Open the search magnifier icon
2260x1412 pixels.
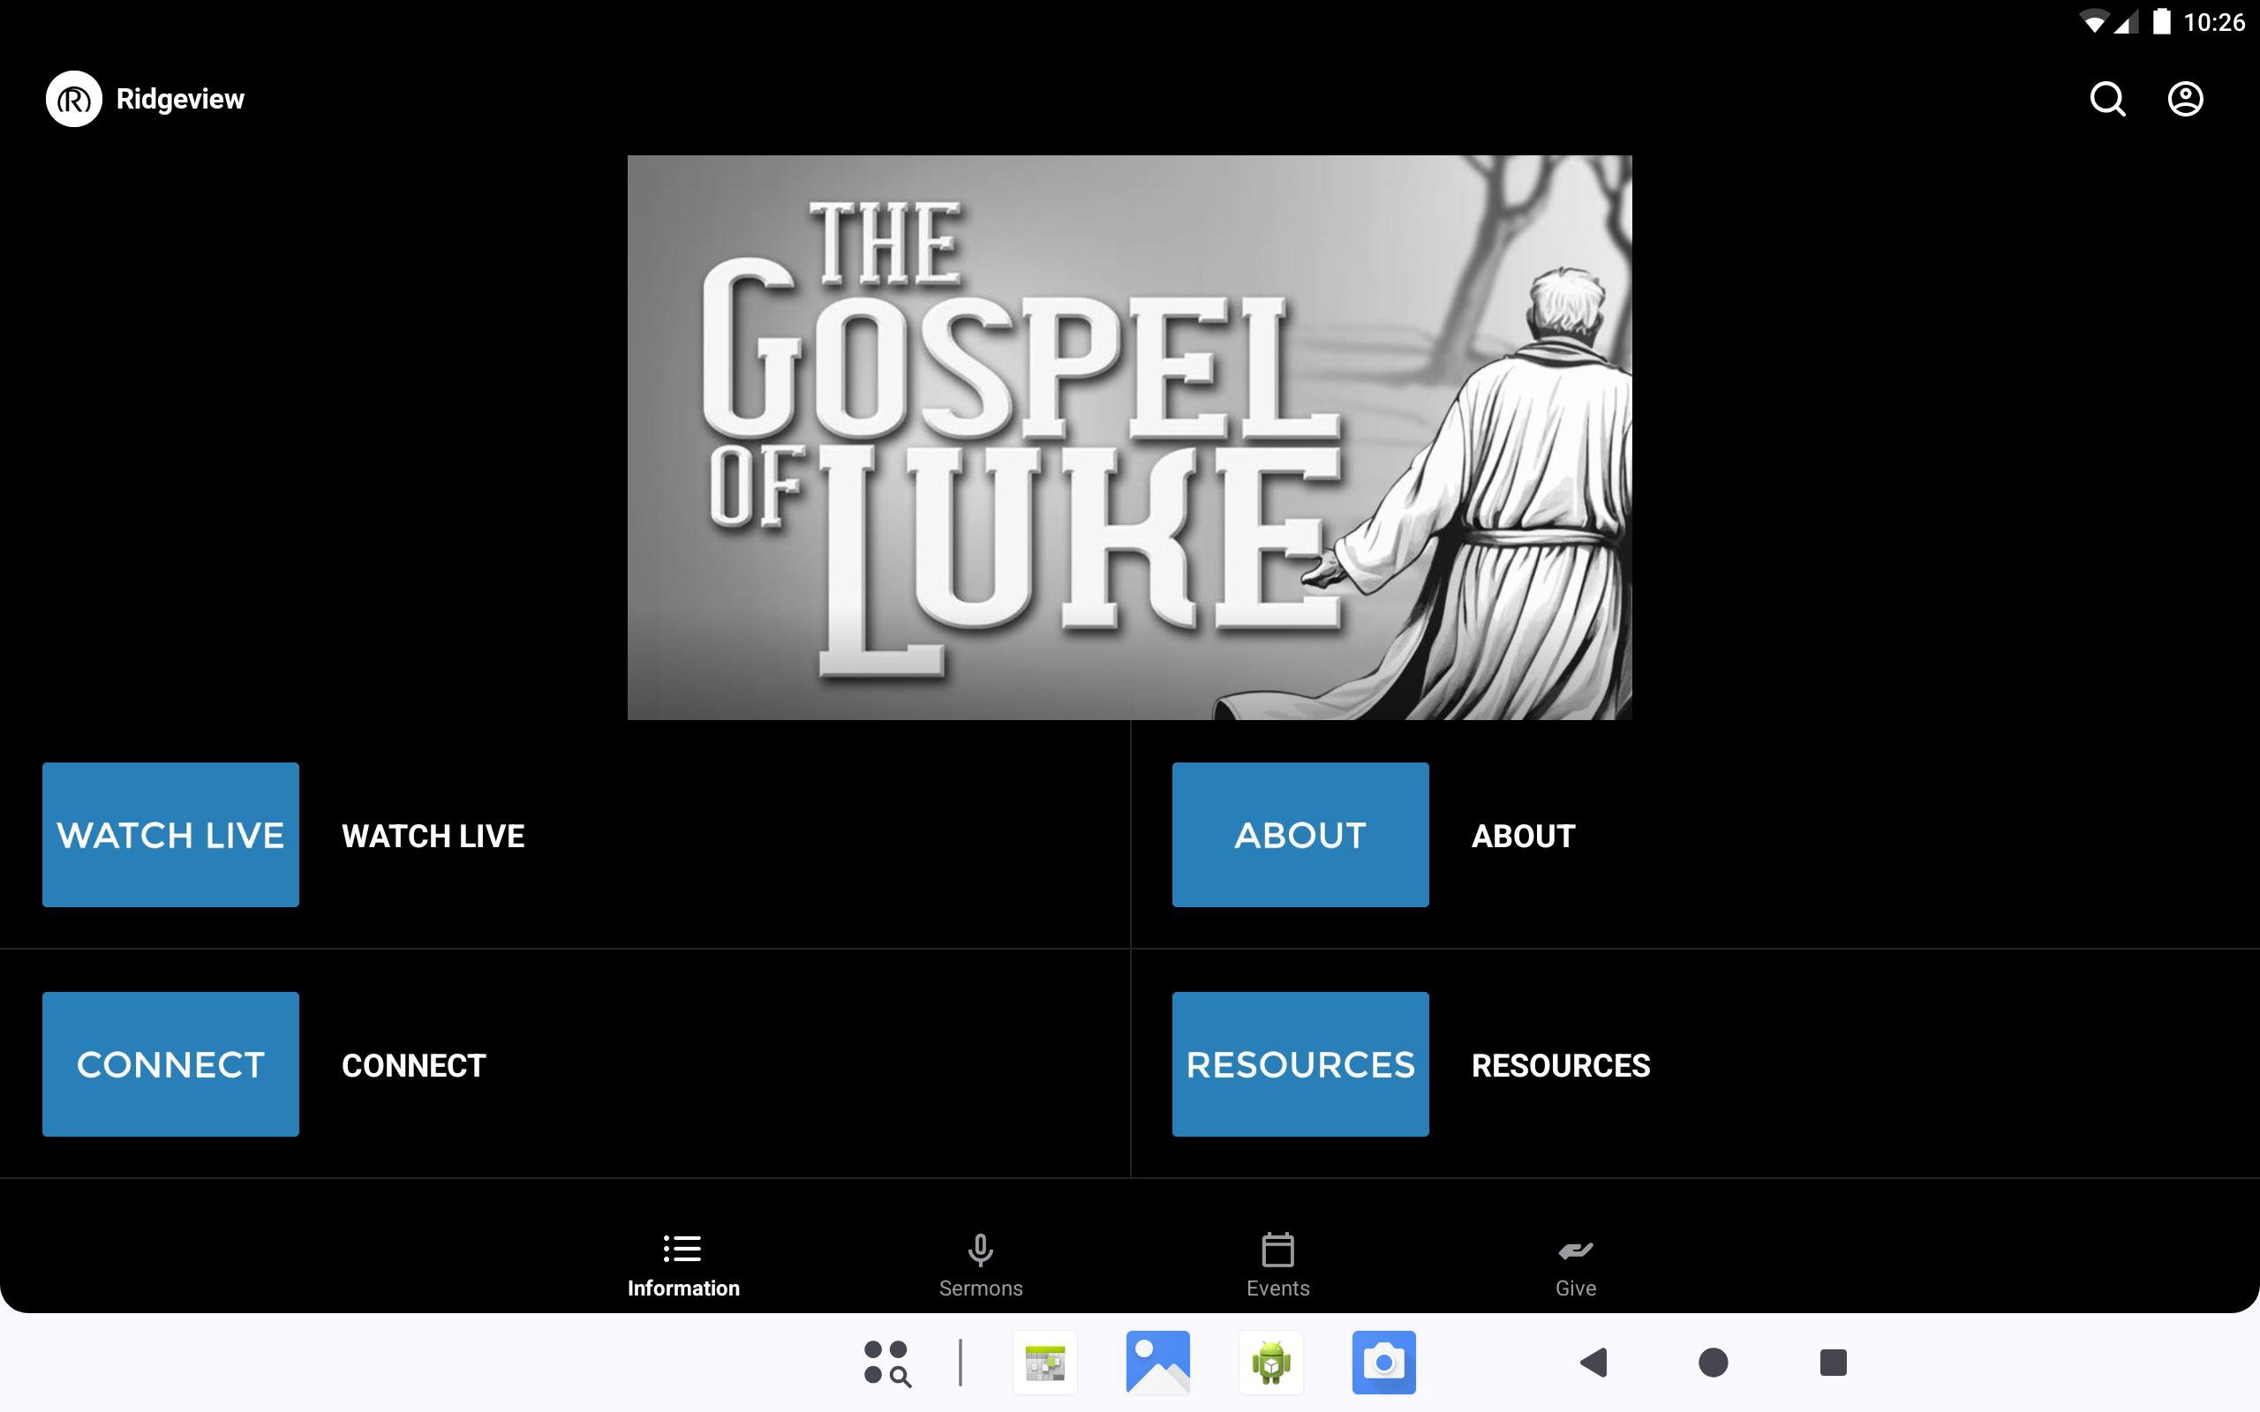(x=2107, y=99)
